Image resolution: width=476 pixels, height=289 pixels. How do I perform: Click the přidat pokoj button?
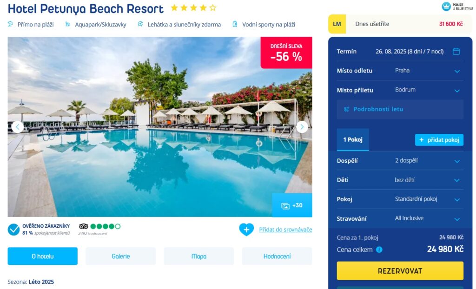[x=439, y=140]
